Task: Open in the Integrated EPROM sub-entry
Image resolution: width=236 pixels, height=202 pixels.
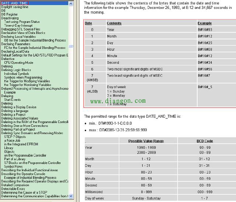Action: coord(21,144)
